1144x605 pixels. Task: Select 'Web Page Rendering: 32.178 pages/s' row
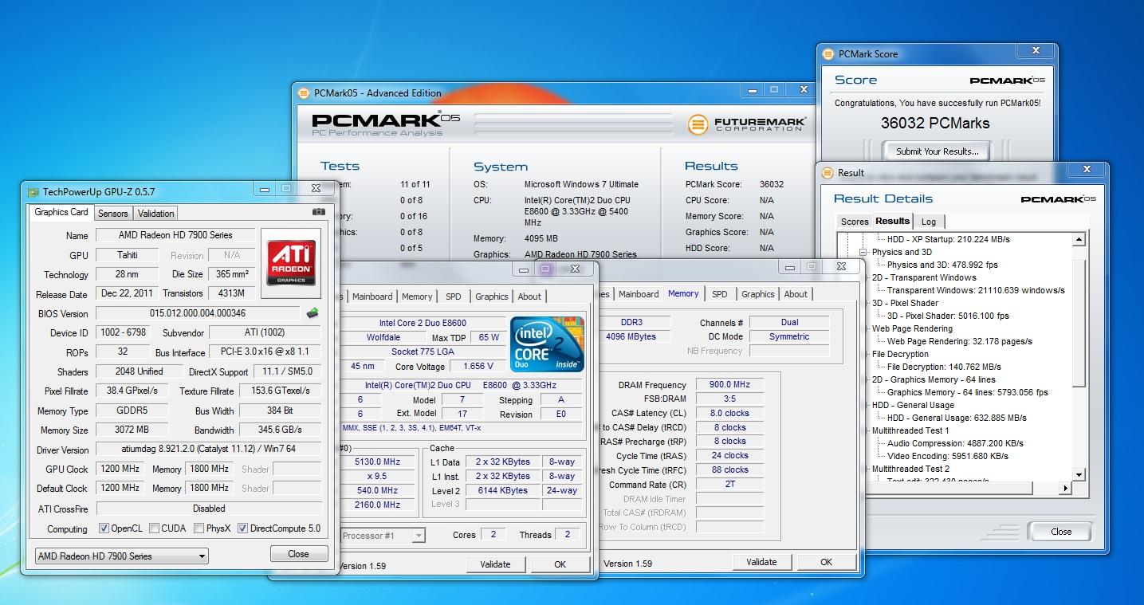(959, 341)
